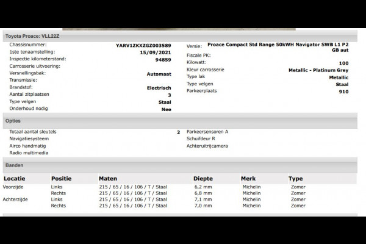The image size is (366, 244).
Task: Click the Navigatiesysteem option entry
Action: [x=29, y=138]
